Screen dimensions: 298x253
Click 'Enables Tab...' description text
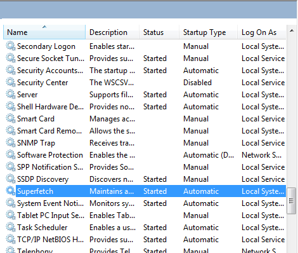(x=112, y=215)
